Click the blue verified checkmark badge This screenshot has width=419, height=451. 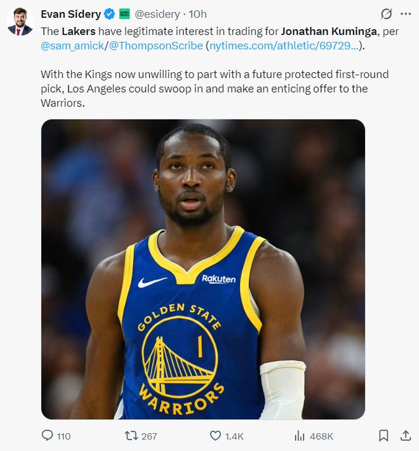click(109, 14)
